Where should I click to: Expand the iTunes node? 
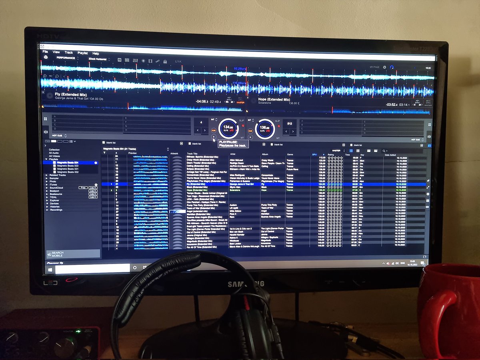(47, 184)
